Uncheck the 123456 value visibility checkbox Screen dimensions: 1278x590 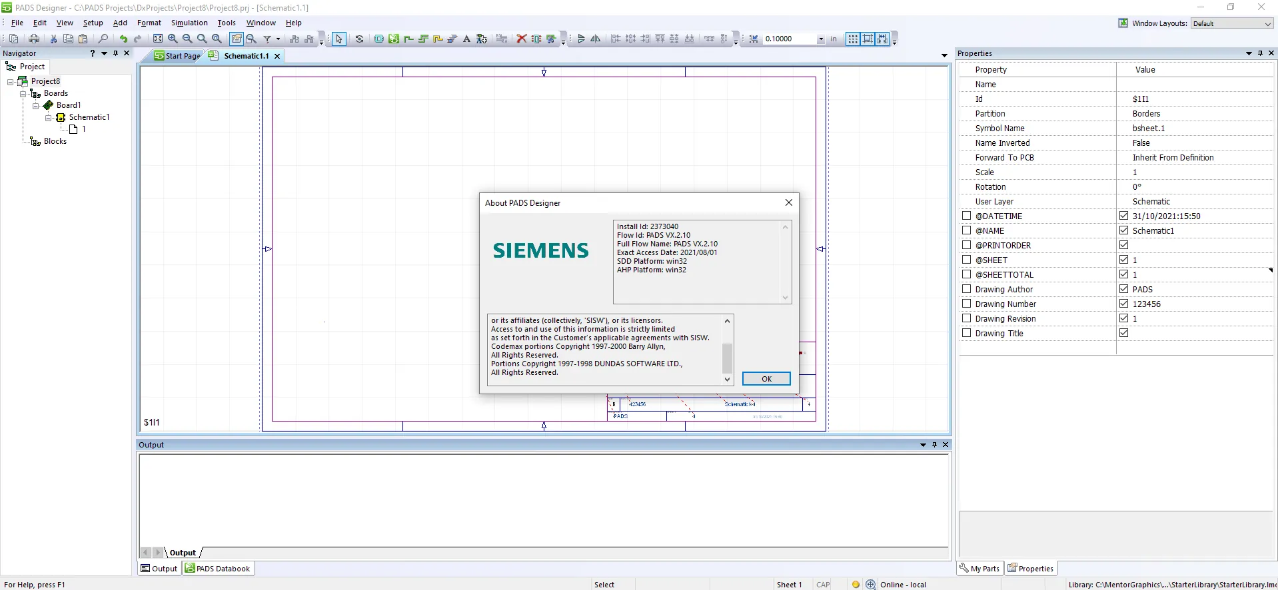coord(1124,304)
